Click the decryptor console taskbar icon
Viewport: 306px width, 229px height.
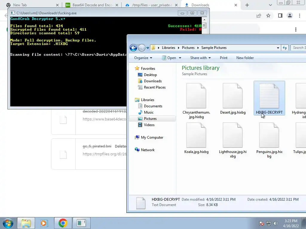pyautogui.click(x=81, y=223)
